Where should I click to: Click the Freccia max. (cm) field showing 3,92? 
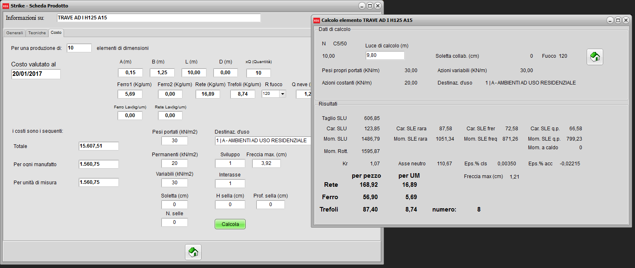tap(266, 163)
